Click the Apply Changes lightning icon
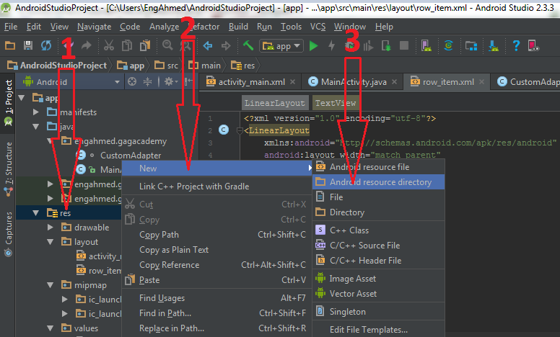 click(x=331, y=45)
